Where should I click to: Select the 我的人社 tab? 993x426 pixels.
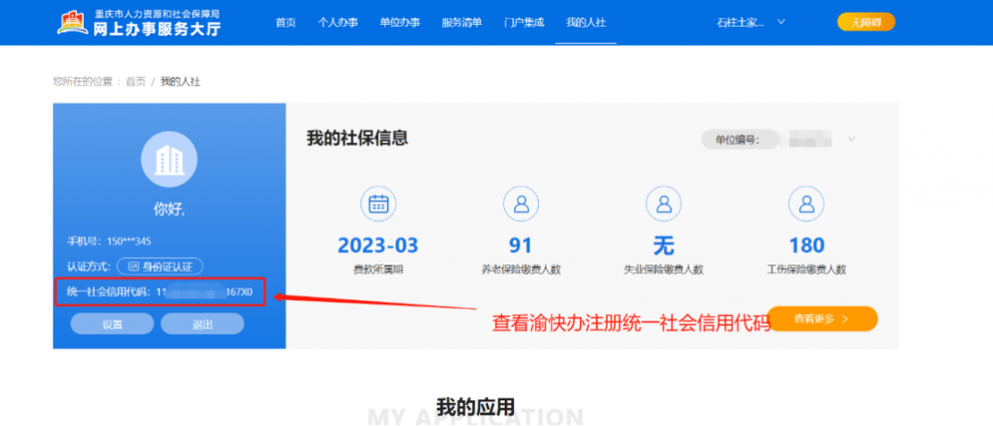click(586, 22)
